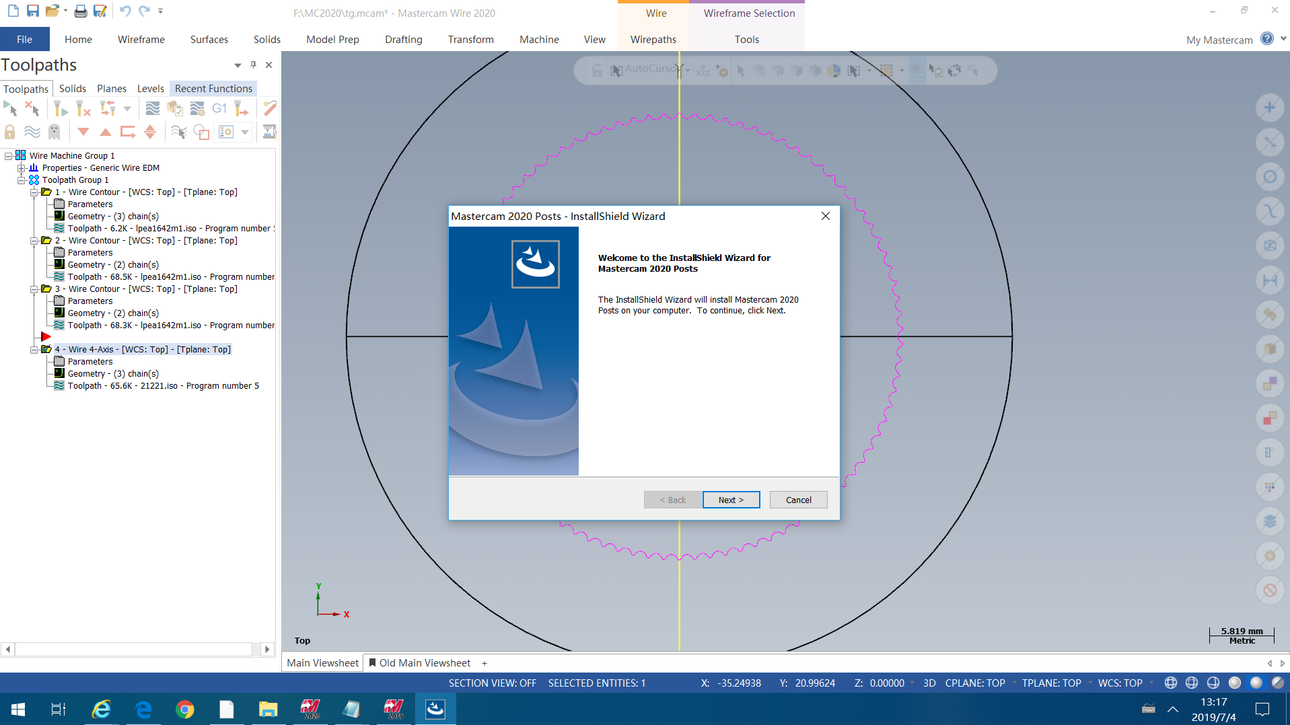
Task: Click the Help question mark icon
Action: [1267, 38]
